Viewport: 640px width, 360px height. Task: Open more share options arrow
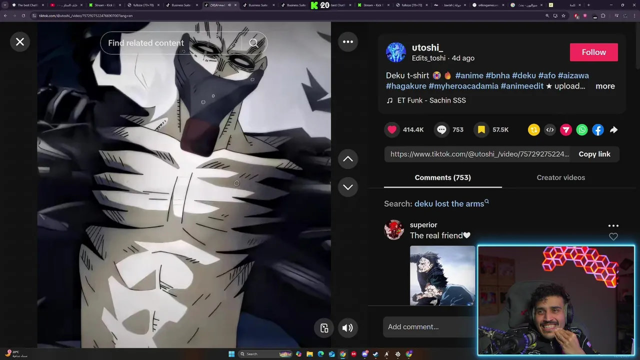point(614,130)
